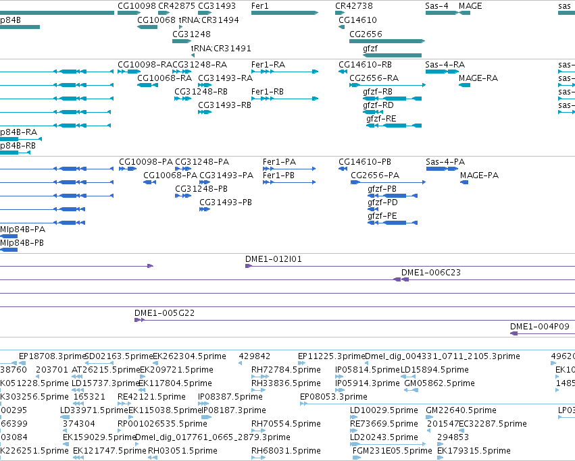Viewport: 575px width, 461px height.
Task: Select the gfzf-PE protein
Action: (393, 223)
